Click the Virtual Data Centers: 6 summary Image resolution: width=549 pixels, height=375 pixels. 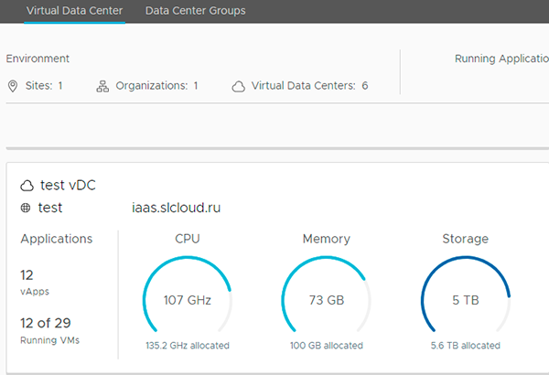(309, 86)
